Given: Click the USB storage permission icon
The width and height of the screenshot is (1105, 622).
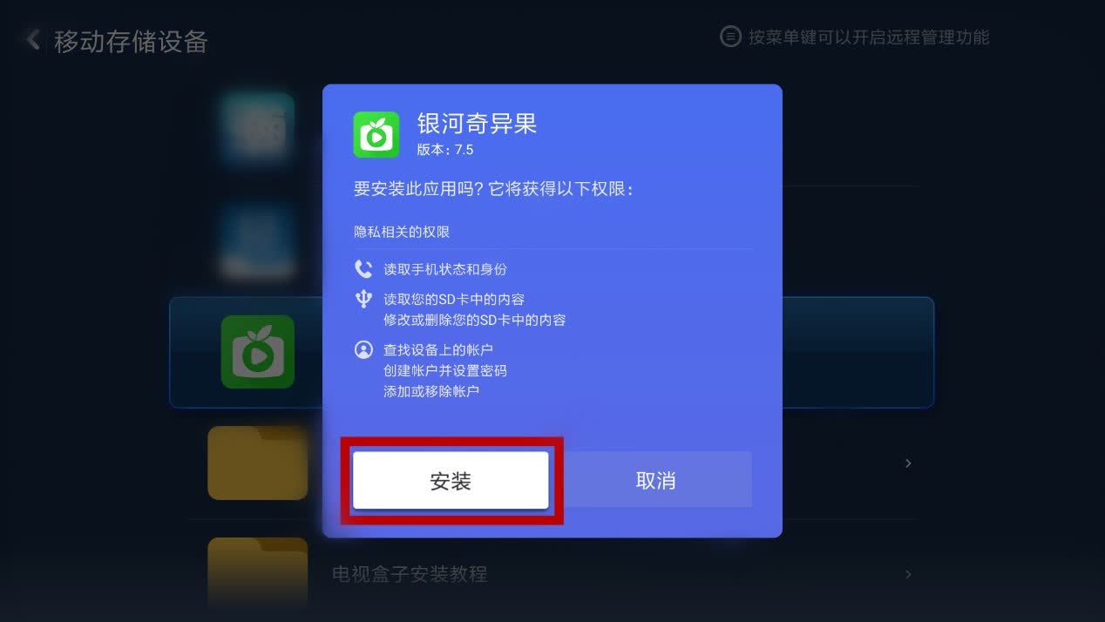Looking at the screenshot, I should pos(363,299).
